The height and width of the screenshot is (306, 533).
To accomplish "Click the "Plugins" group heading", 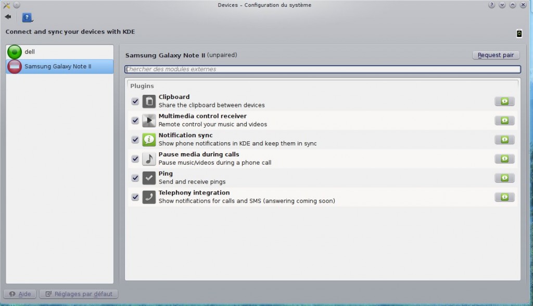I will tap(142, 86).
